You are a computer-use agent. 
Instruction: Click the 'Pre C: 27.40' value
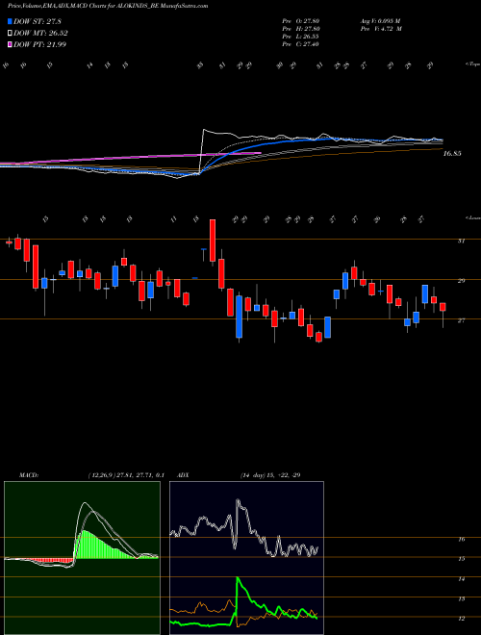tap(300, 44)
